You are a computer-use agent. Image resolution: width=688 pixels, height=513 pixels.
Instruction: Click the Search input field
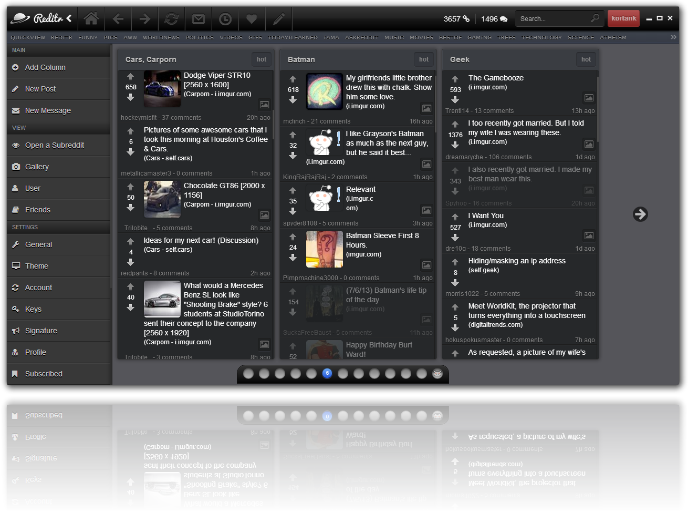pos(554,19)
